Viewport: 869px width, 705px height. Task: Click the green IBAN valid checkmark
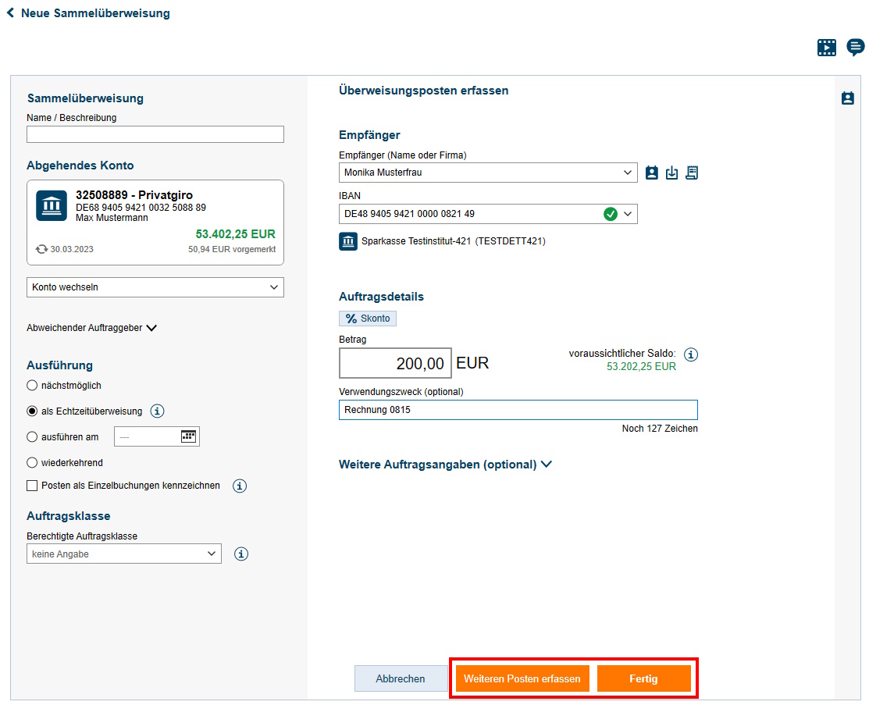point(611,214)
